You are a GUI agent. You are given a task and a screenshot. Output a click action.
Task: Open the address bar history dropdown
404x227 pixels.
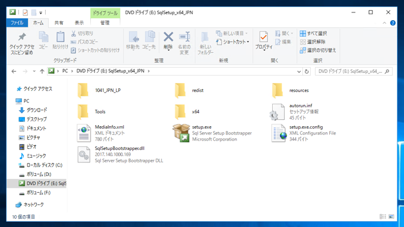tap(299, 71)
